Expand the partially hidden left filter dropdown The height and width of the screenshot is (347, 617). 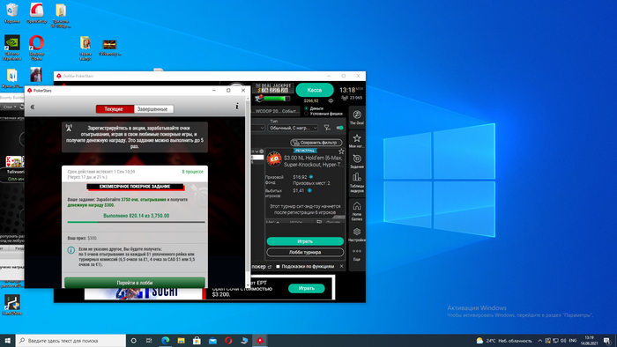point(258,128)
